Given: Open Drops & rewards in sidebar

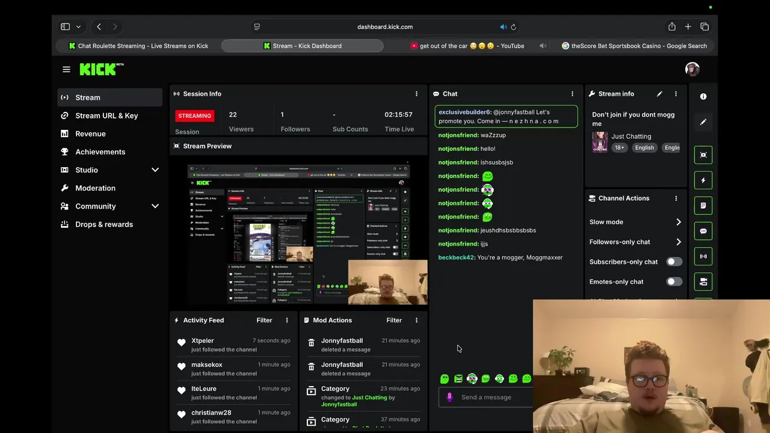Looking at the screenshot, I should pos(110,224).
